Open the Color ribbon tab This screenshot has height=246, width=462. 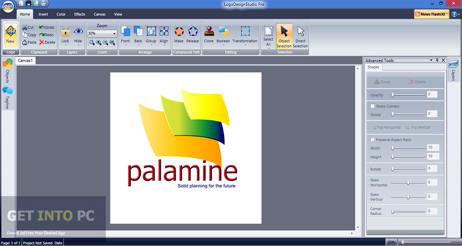click(61, 14)
